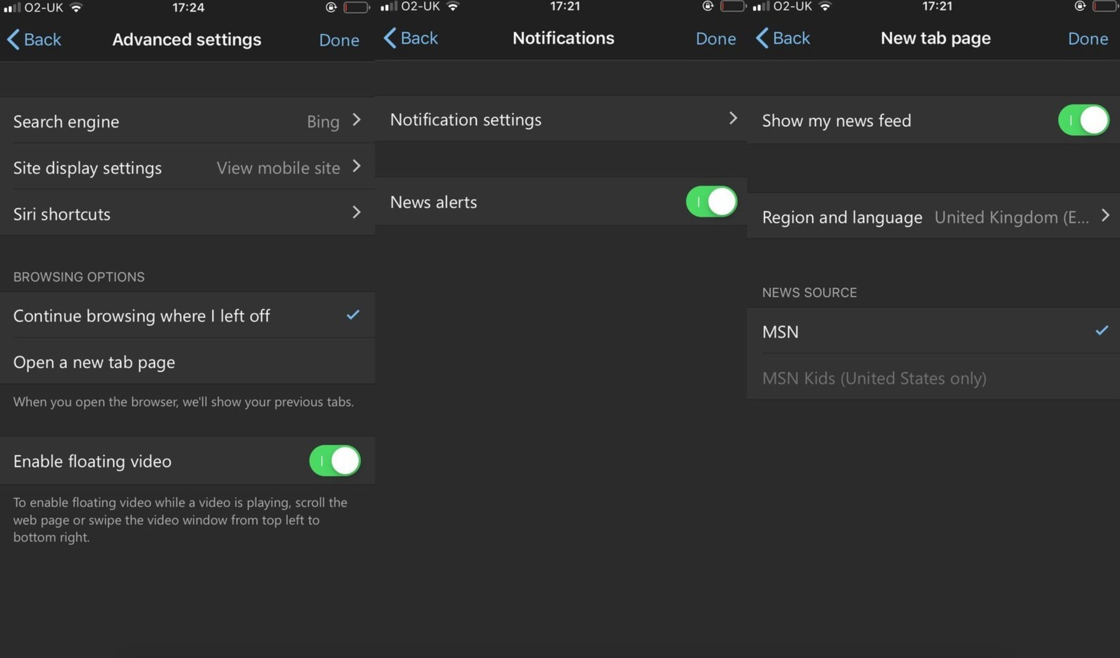Turn off the News alerts switch
Screen dimensions: 1120x658
pos(711,202)
